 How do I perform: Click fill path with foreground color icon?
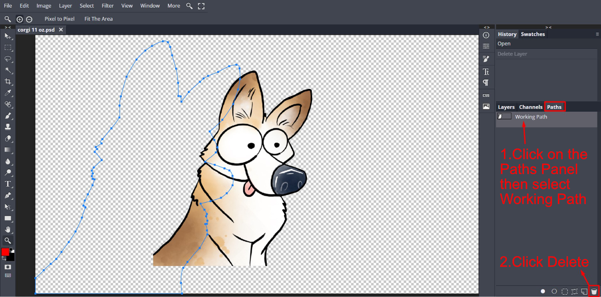tap(543, 291)
